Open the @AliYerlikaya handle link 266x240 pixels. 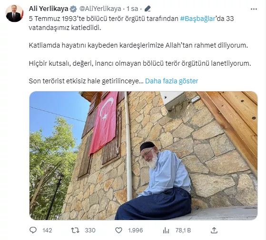(x=100, y=9)
